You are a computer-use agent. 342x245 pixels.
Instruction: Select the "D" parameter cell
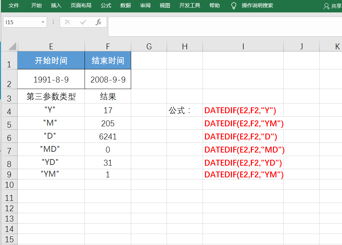[x=51, y=136]
